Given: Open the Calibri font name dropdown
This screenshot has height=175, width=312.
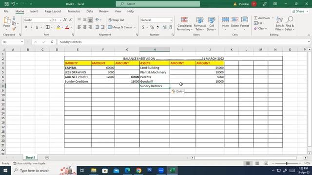Looking at the screenshot, I should 50,20.
